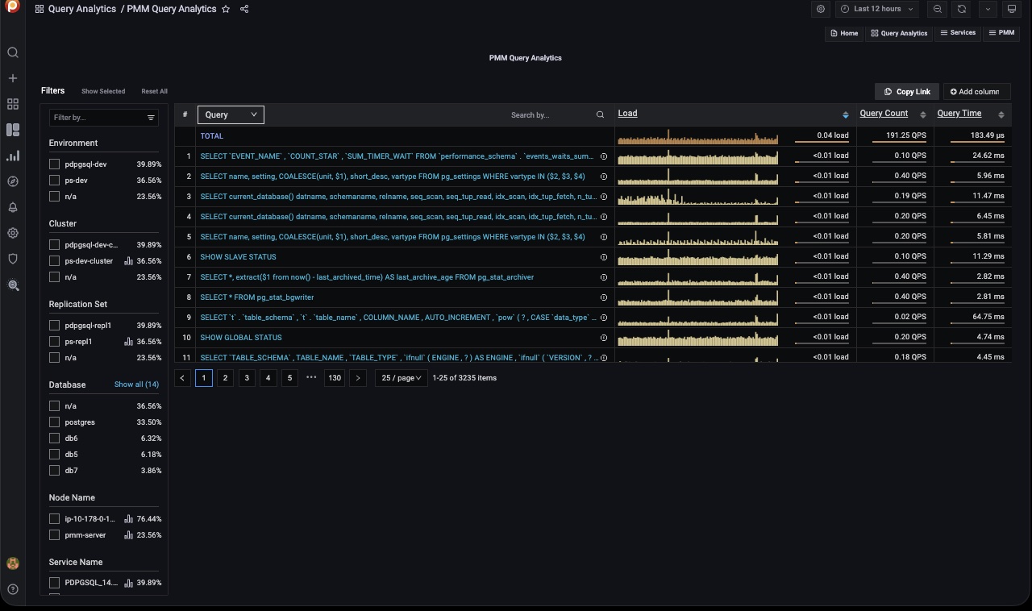Check the db7 database filter
1032x611 pixels.
[x=54, y=471]
